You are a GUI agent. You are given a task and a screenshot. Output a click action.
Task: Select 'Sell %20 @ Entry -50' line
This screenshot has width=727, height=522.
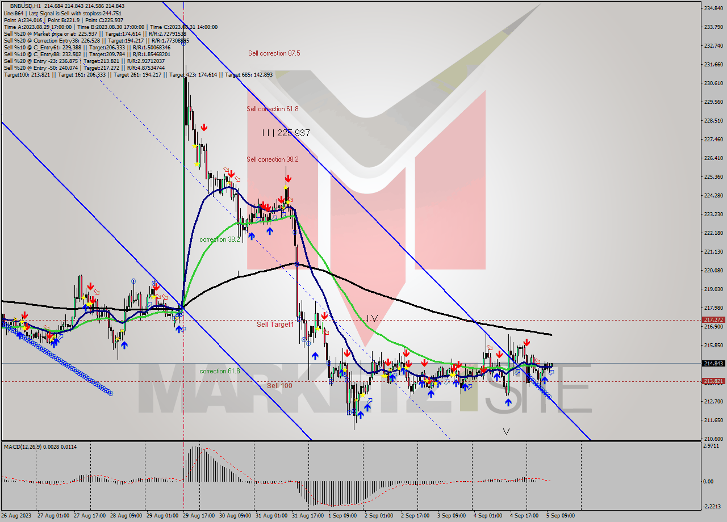tap(85, 67)
